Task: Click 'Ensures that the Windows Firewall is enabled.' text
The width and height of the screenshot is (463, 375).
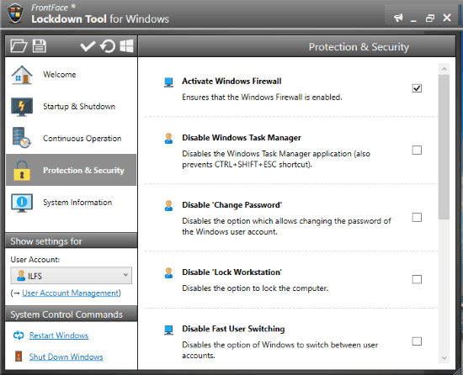Action: tap(262, 97)
